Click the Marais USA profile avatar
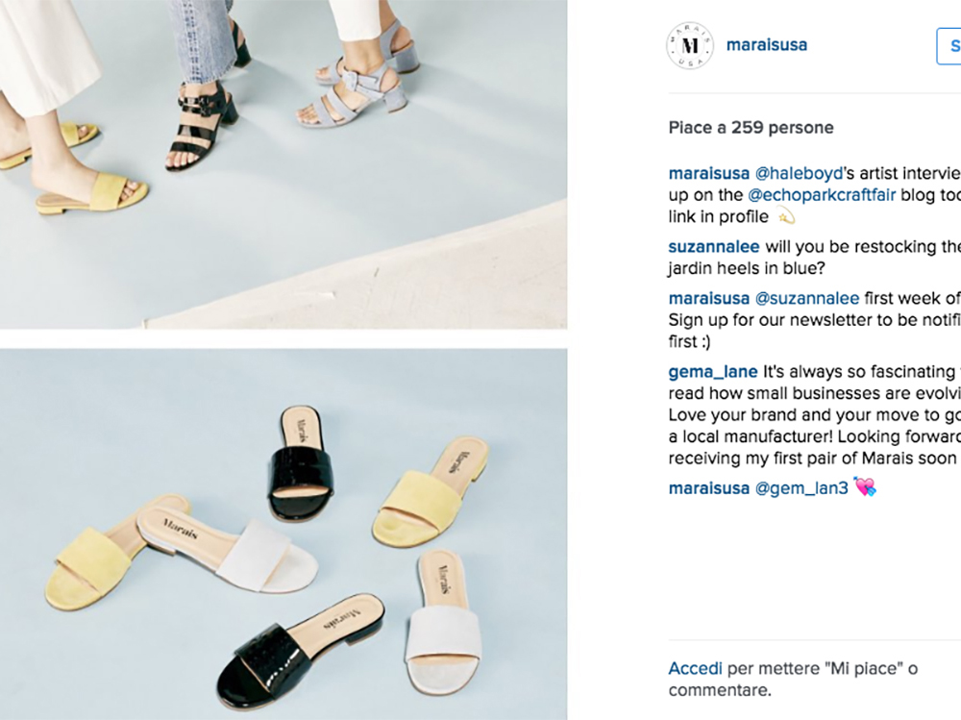This screenshot has width=961, height=720. coord(689,45)
